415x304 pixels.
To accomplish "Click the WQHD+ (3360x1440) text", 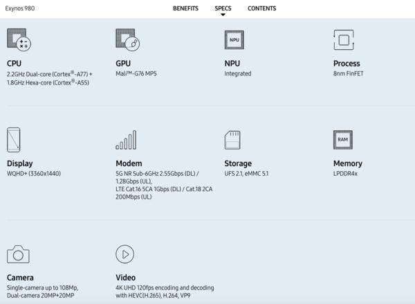I will click(34, 174).
